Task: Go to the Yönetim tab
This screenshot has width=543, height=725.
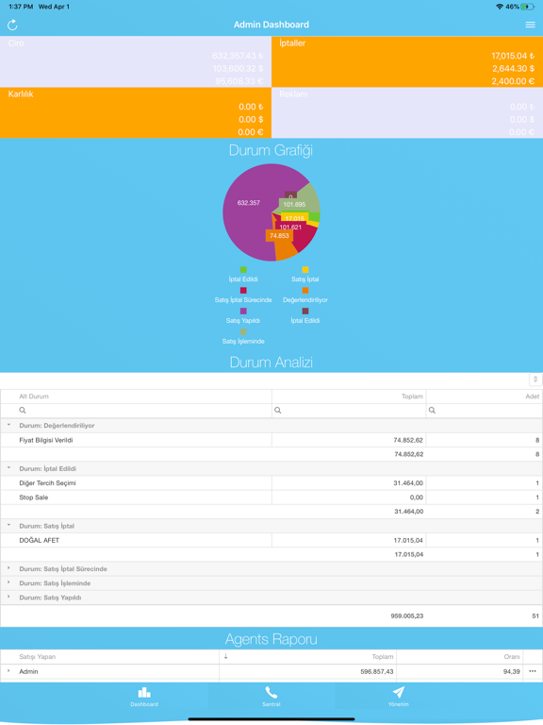Action: (398, 697)
